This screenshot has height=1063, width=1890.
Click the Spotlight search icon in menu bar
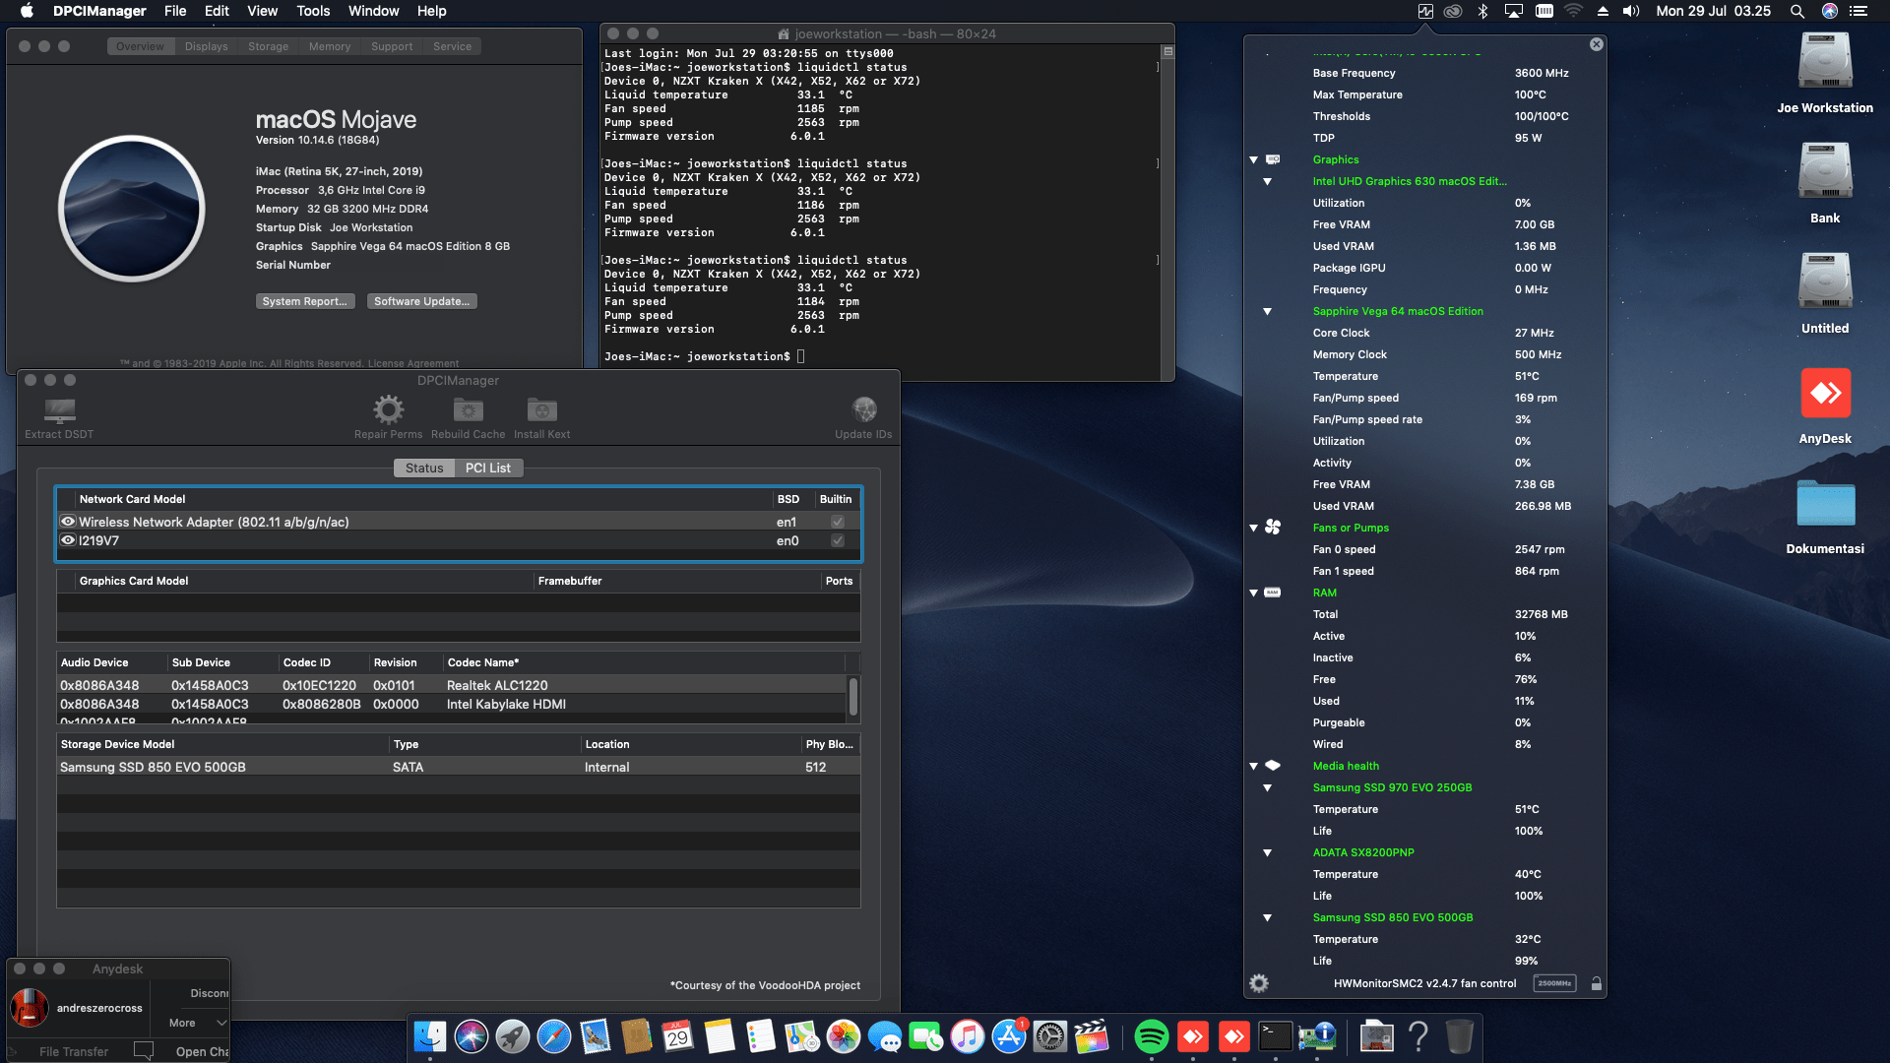[x=1797, y=11]
